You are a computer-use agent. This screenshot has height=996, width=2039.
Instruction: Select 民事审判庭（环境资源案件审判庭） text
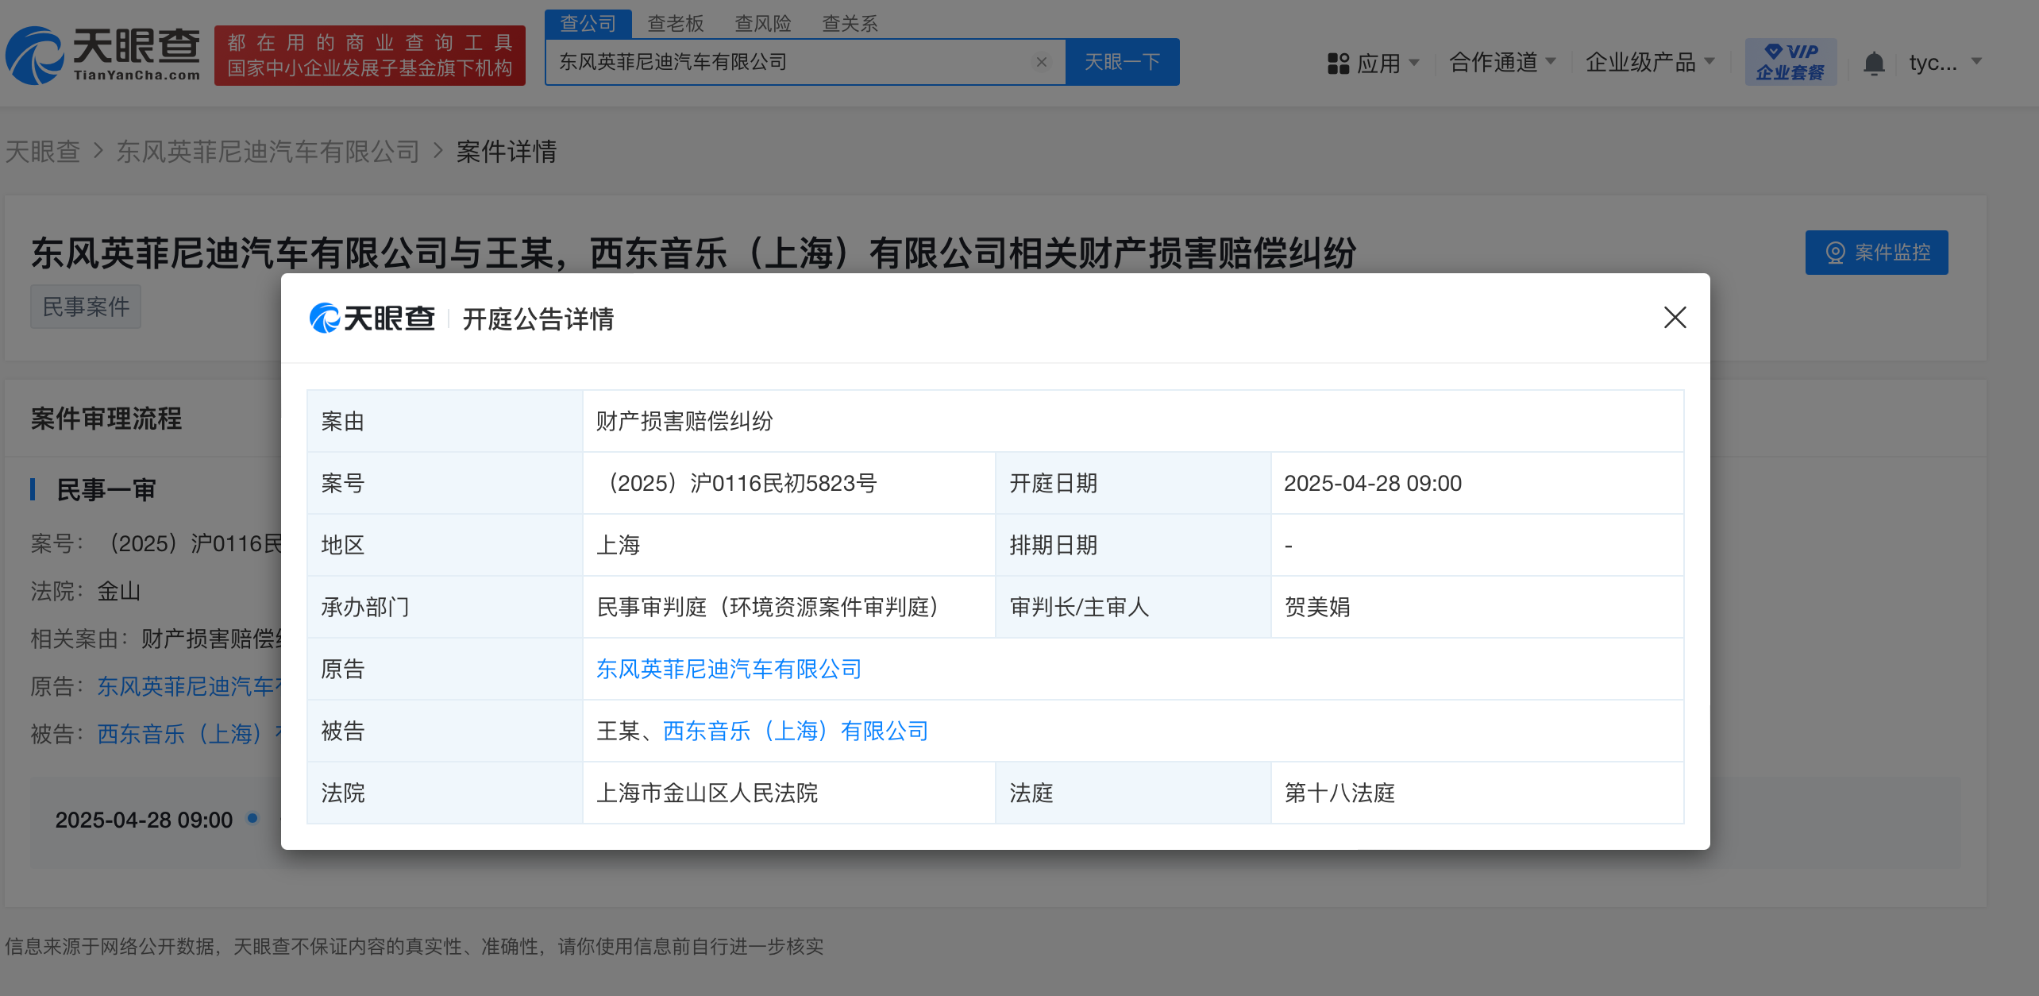click(767, 607)
